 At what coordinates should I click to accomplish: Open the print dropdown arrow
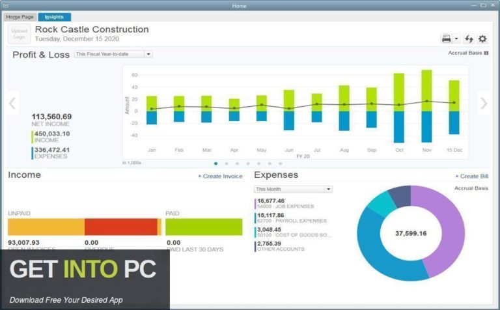[456, 39]
